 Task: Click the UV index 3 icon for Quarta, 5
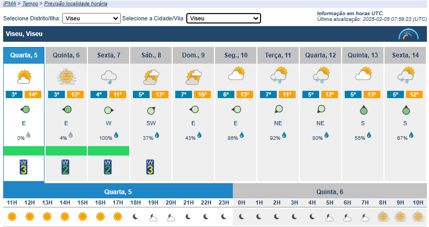tap(24, 167)
